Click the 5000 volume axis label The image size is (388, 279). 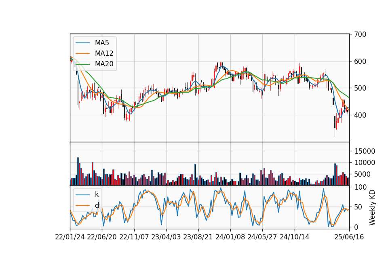click(x=363, y=174)
